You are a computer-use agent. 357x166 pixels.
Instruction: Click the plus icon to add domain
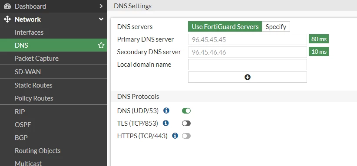(248, 77)
